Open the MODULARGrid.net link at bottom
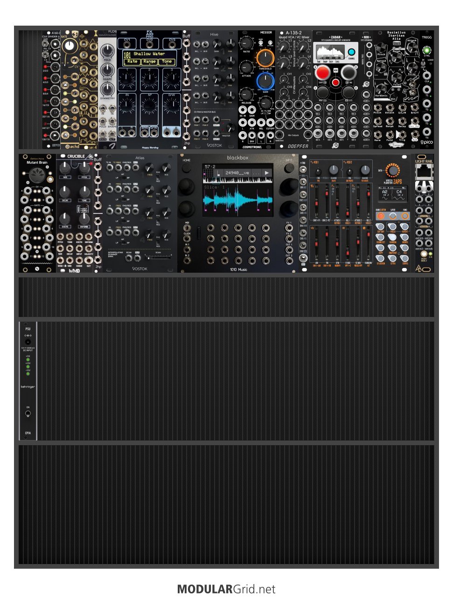This screenshot has height=599, width=453. coord(226,589)
